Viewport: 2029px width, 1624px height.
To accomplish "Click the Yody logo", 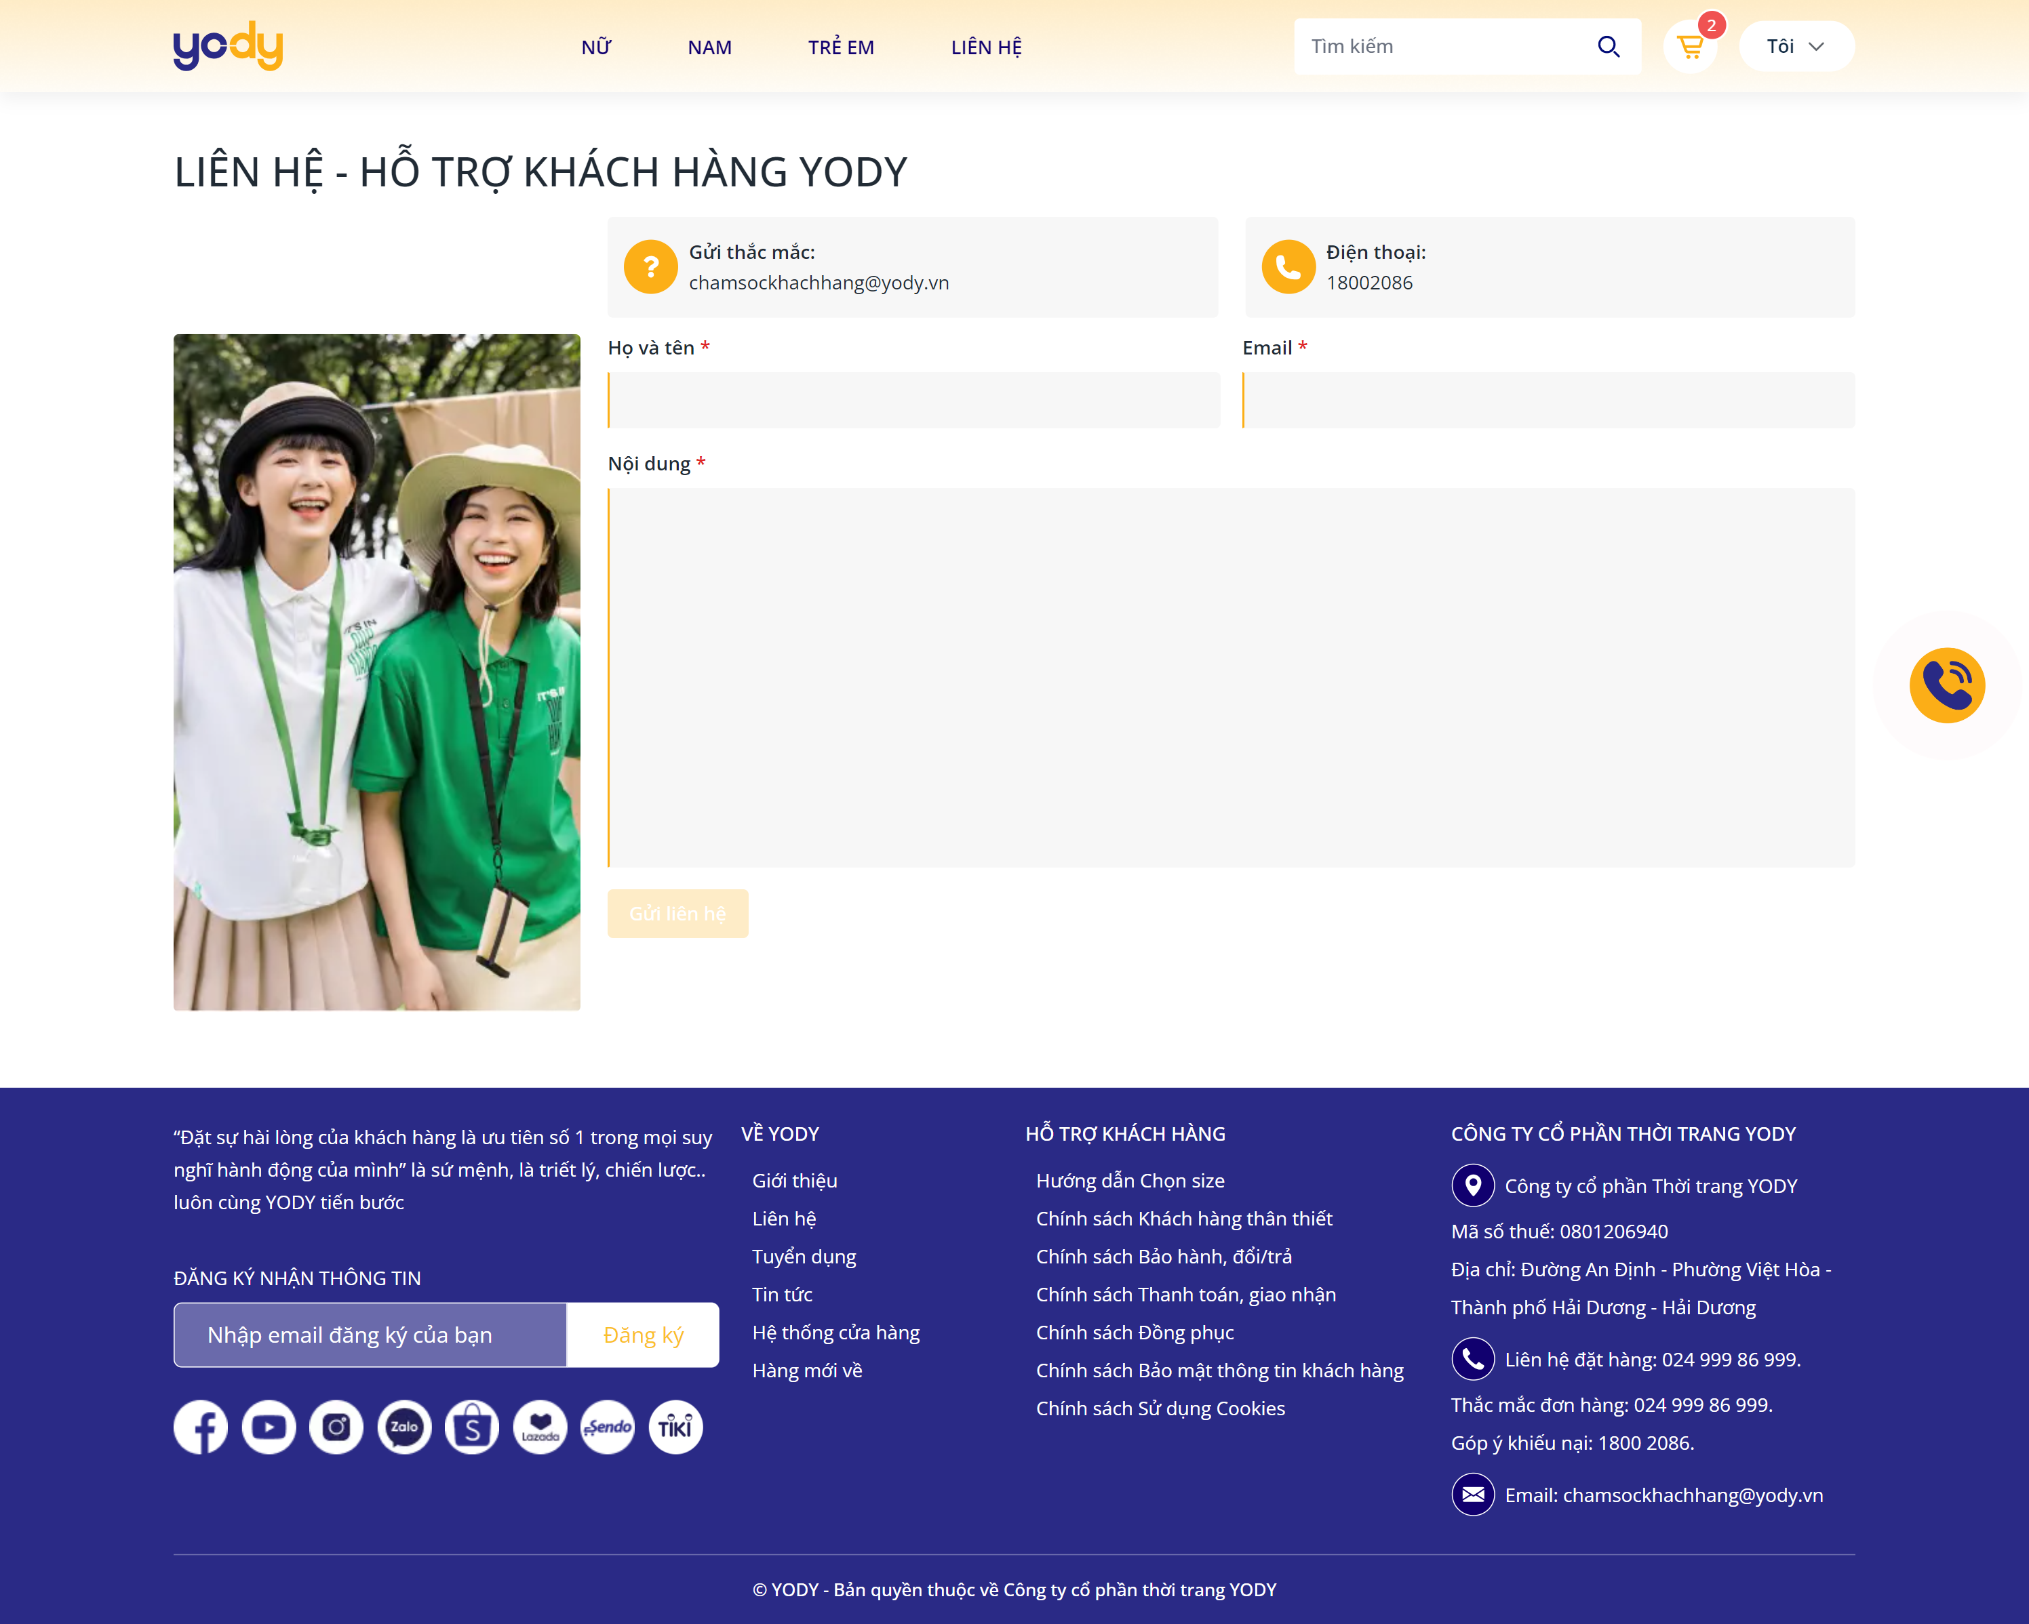I will pos(228,46).
